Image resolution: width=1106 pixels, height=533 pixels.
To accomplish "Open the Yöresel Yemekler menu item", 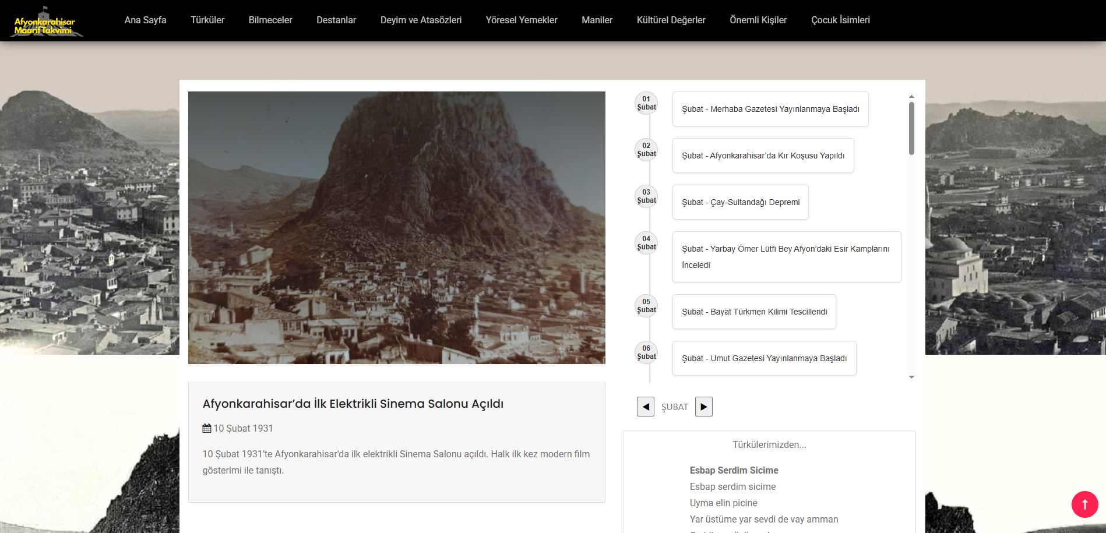I will pyautogui.click(x=521, y=20).
